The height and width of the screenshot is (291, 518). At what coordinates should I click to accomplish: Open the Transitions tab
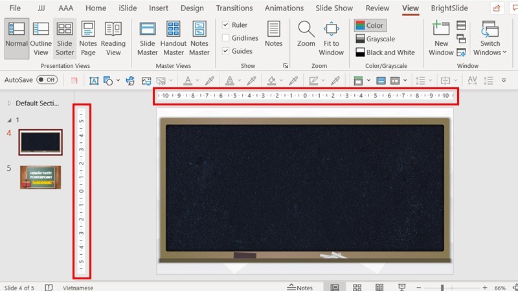click(234, 8)
